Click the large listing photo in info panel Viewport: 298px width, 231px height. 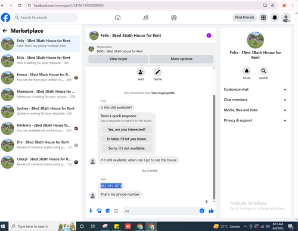(255, 40)
